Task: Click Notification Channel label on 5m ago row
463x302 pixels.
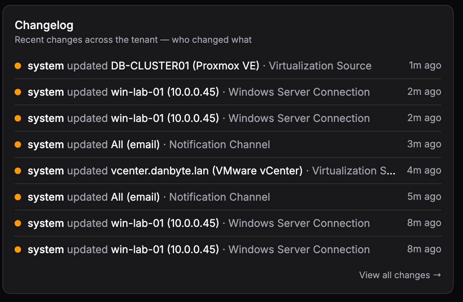Action: pyautogui.click(x=219, y=197)
